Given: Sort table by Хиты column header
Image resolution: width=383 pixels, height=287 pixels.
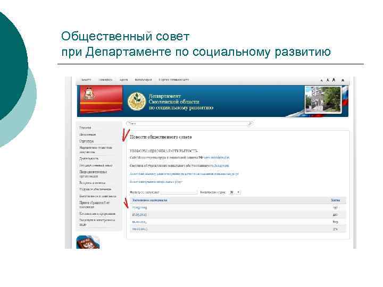Looking at the screenshot, I should click(x=335, y=200).
